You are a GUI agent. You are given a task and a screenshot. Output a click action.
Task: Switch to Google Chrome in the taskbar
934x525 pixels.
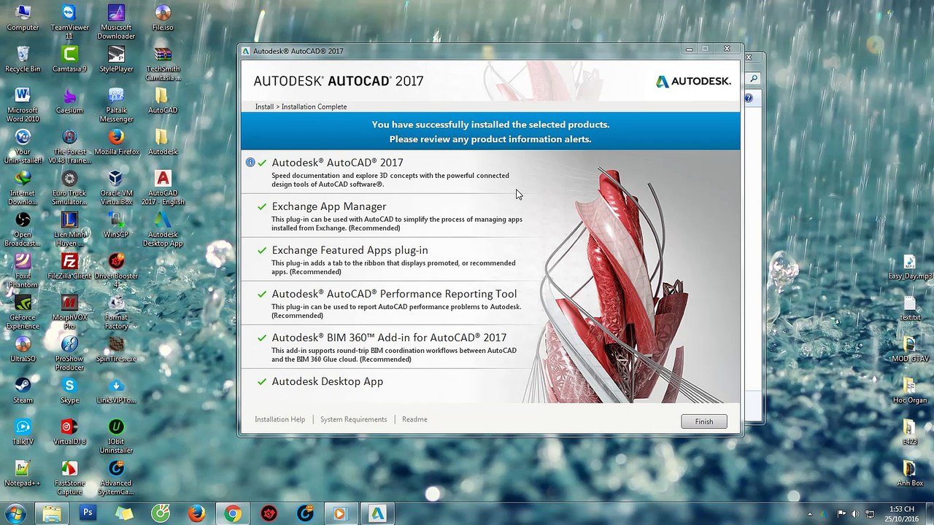[232, 513]
